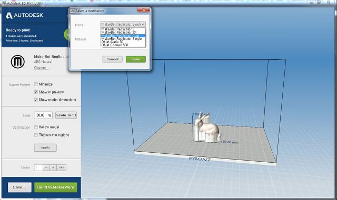Click the Copies number field

pyautogui.click(x=38, y=167)
